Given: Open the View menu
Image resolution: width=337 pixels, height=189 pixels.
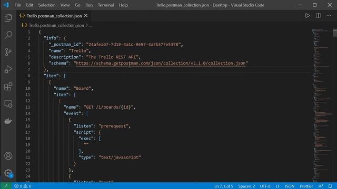Looking at the screenshot, I should click(x=65, y=5).
